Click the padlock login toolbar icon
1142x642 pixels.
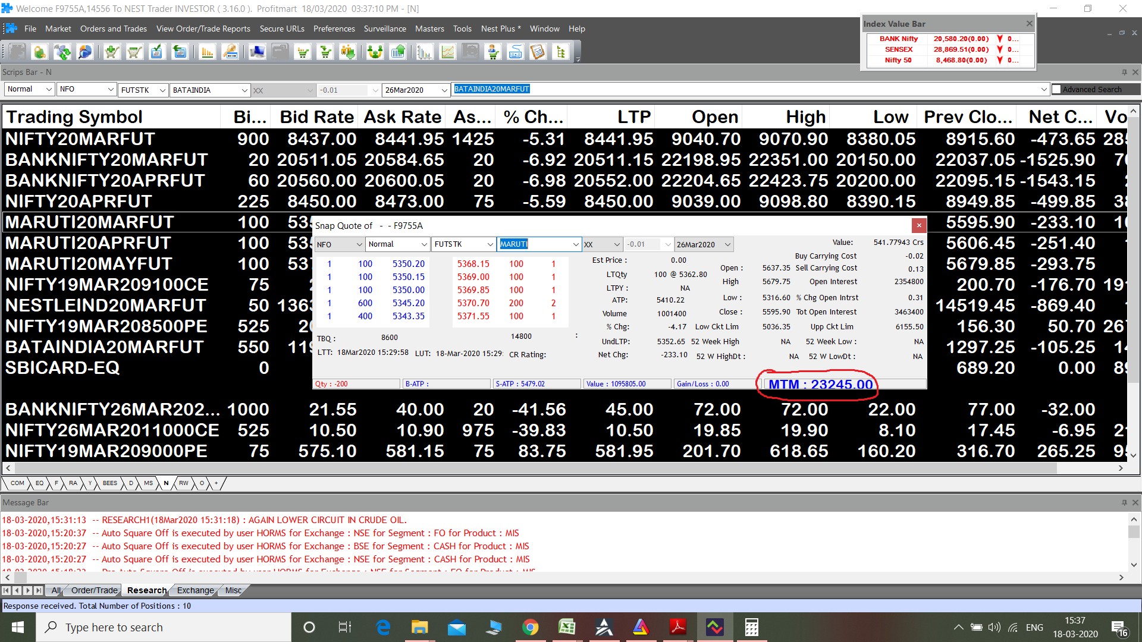pos(39,52)
